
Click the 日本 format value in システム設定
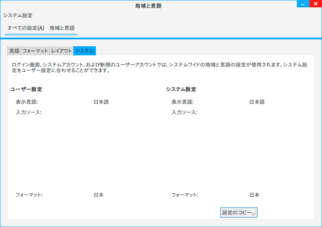[254, 195]
